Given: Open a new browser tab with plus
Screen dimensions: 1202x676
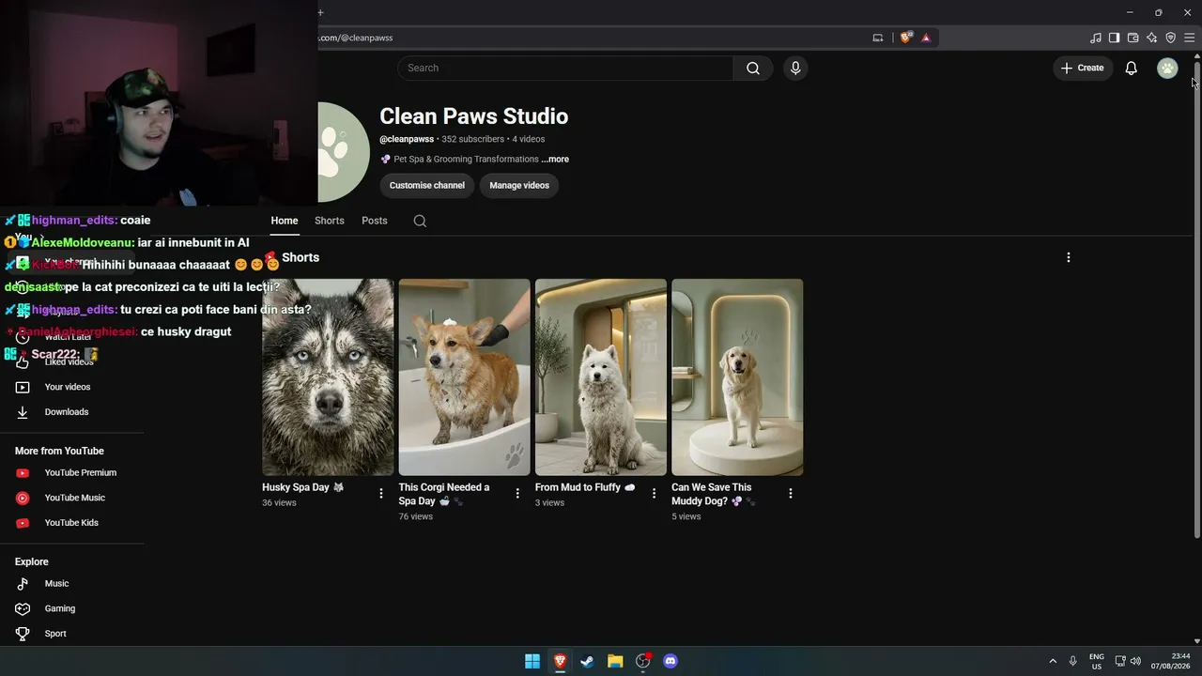Looking at the screenshot, I should click(320, 12).
